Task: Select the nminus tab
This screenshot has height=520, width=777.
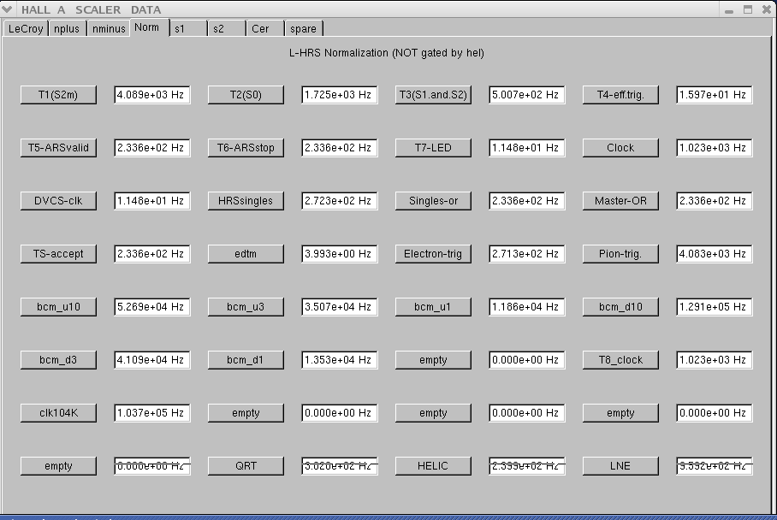Action: pyautogui.click(x=109, y=29)
